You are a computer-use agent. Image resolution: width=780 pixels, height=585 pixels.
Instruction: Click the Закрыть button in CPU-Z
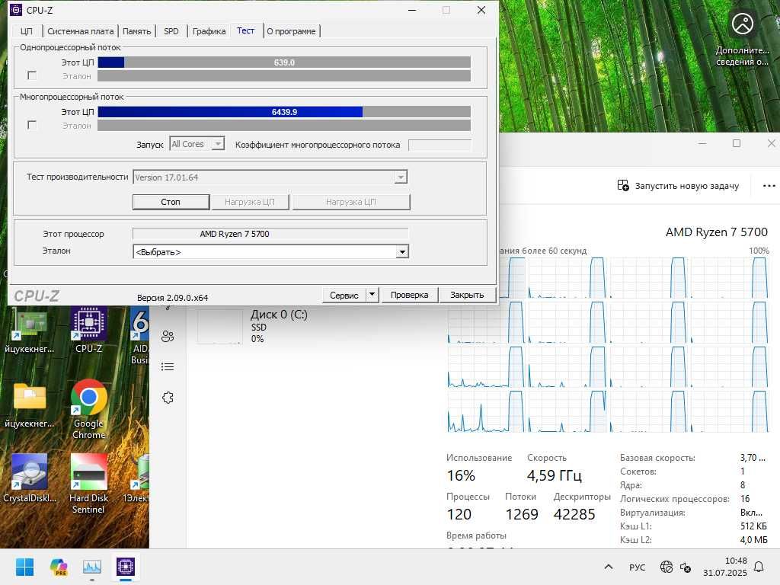[x=467, y=295]
